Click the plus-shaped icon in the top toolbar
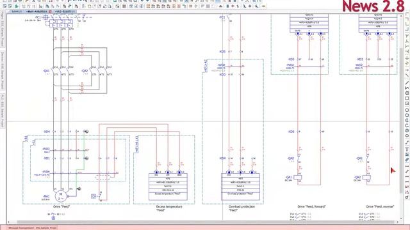The width and height of the screenshot is (410, 230). click(233, 6)
